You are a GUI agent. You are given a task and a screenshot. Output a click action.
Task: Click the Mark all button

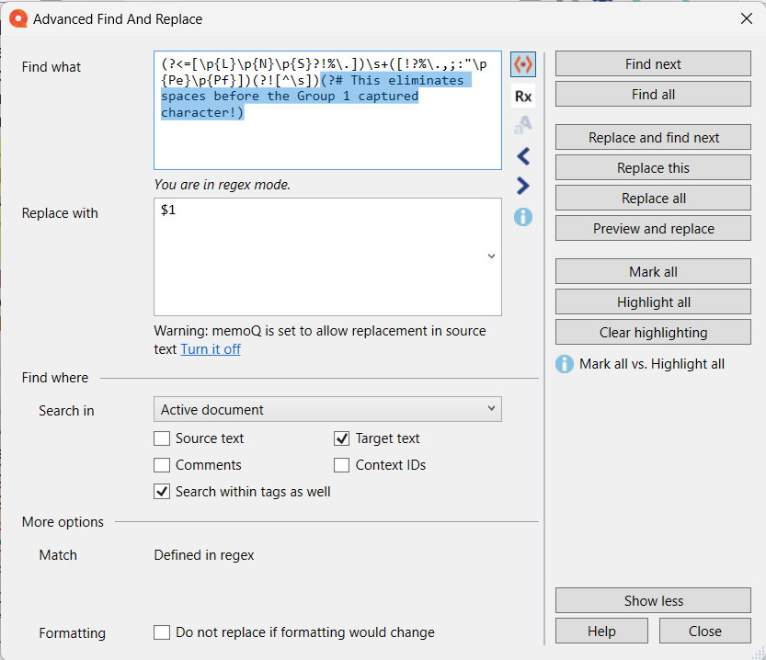pyautogui.click(x=653, y=271)
